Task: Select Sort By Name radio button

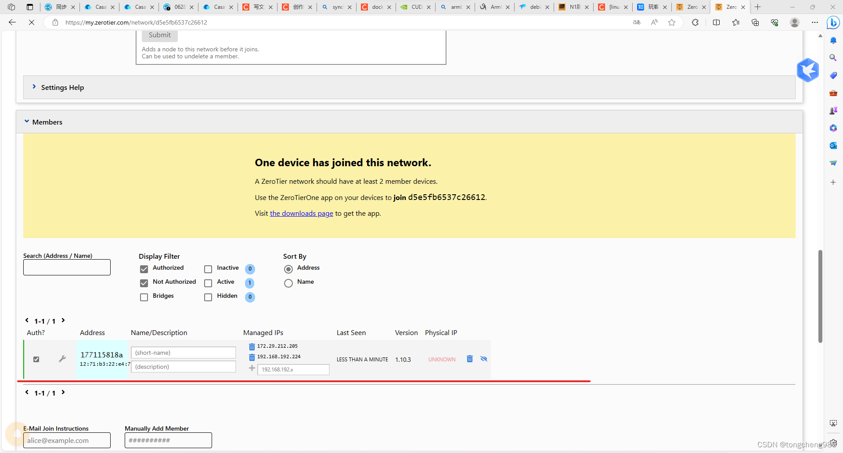Action: (x=288, y=283)
